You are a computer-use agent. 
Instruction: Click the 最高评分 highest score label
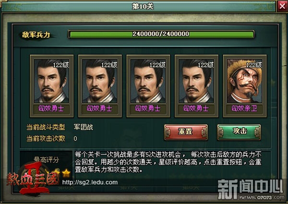click(46, 159)
